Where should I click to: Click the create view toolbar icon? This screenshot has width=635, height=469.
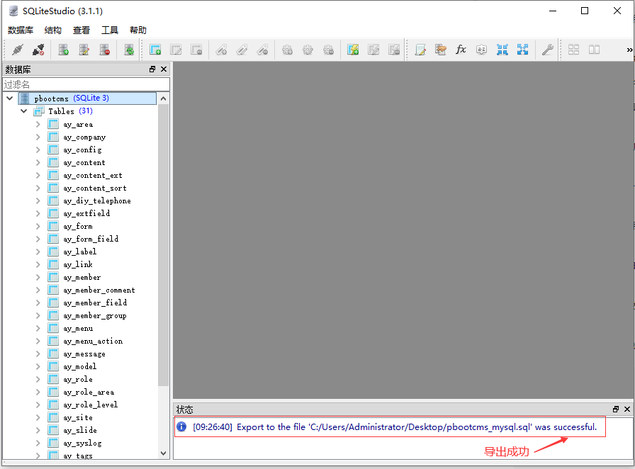[353, 50]
